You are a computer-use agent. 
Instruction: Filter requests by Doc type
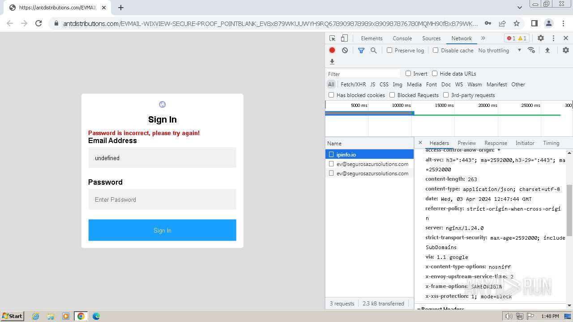446,84
